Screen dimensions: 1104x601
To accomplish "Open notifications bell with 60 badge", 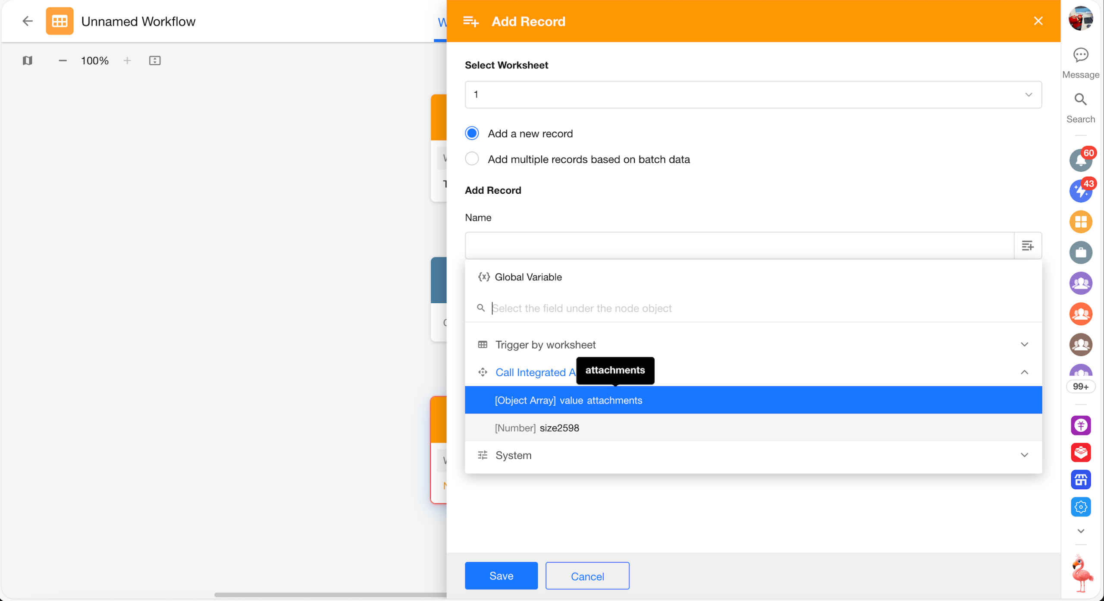I will (x=1080, y=160).
